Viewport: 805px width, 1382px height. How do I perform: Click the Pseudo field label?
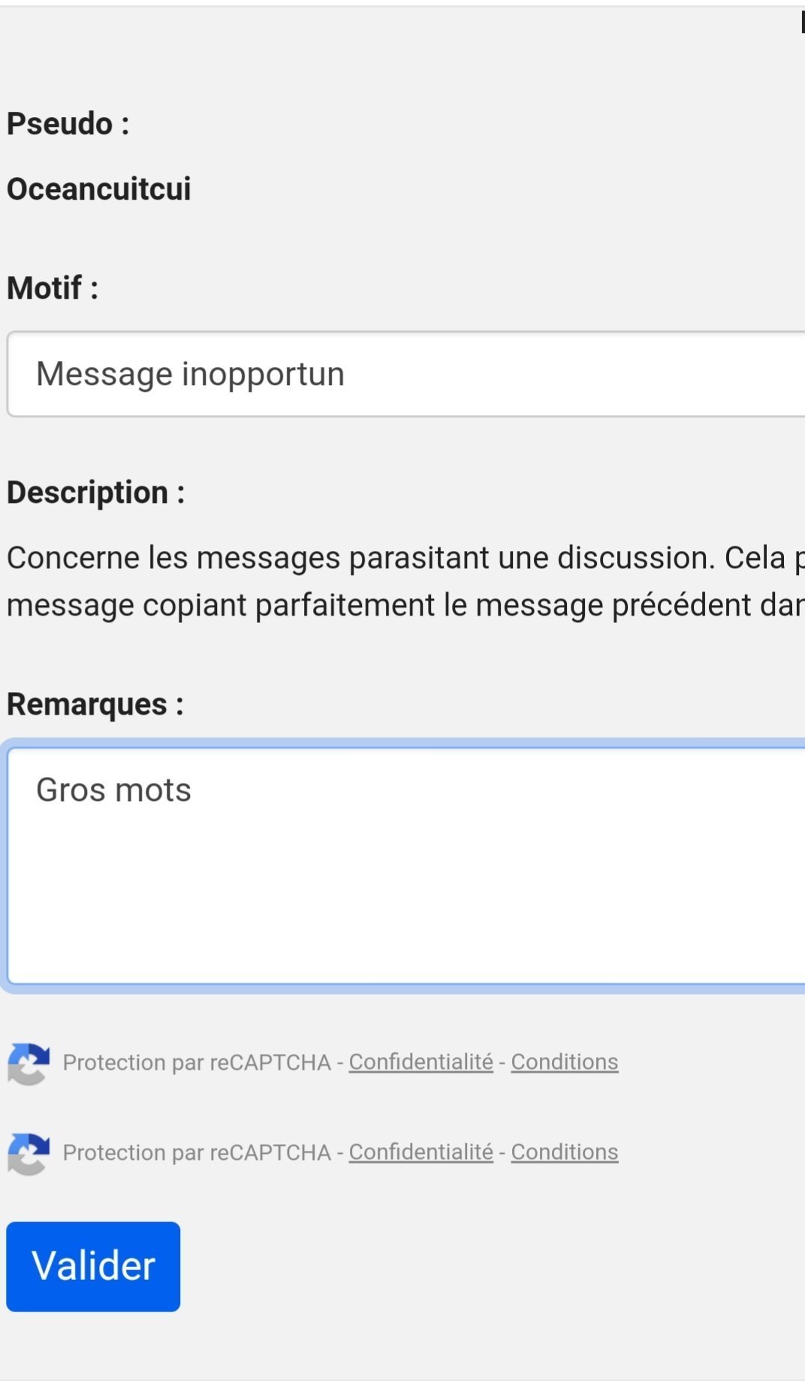pos(68,124)
